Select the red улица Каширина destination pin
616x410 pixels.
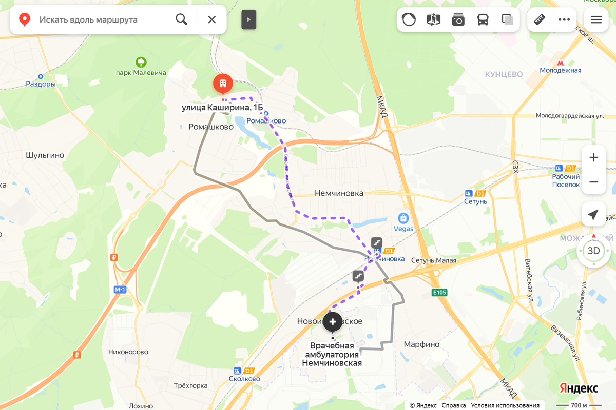223,84
